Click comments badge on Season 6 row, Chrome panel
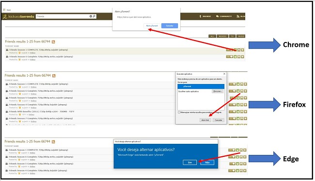 click(x=229, y=56)
